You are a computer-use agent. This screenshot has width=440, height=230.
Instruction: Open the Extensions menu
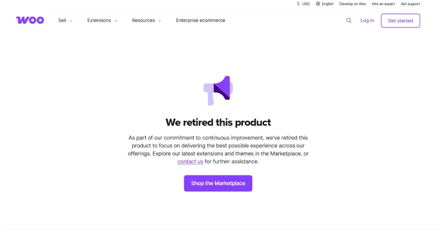click(x=99, y=20)
